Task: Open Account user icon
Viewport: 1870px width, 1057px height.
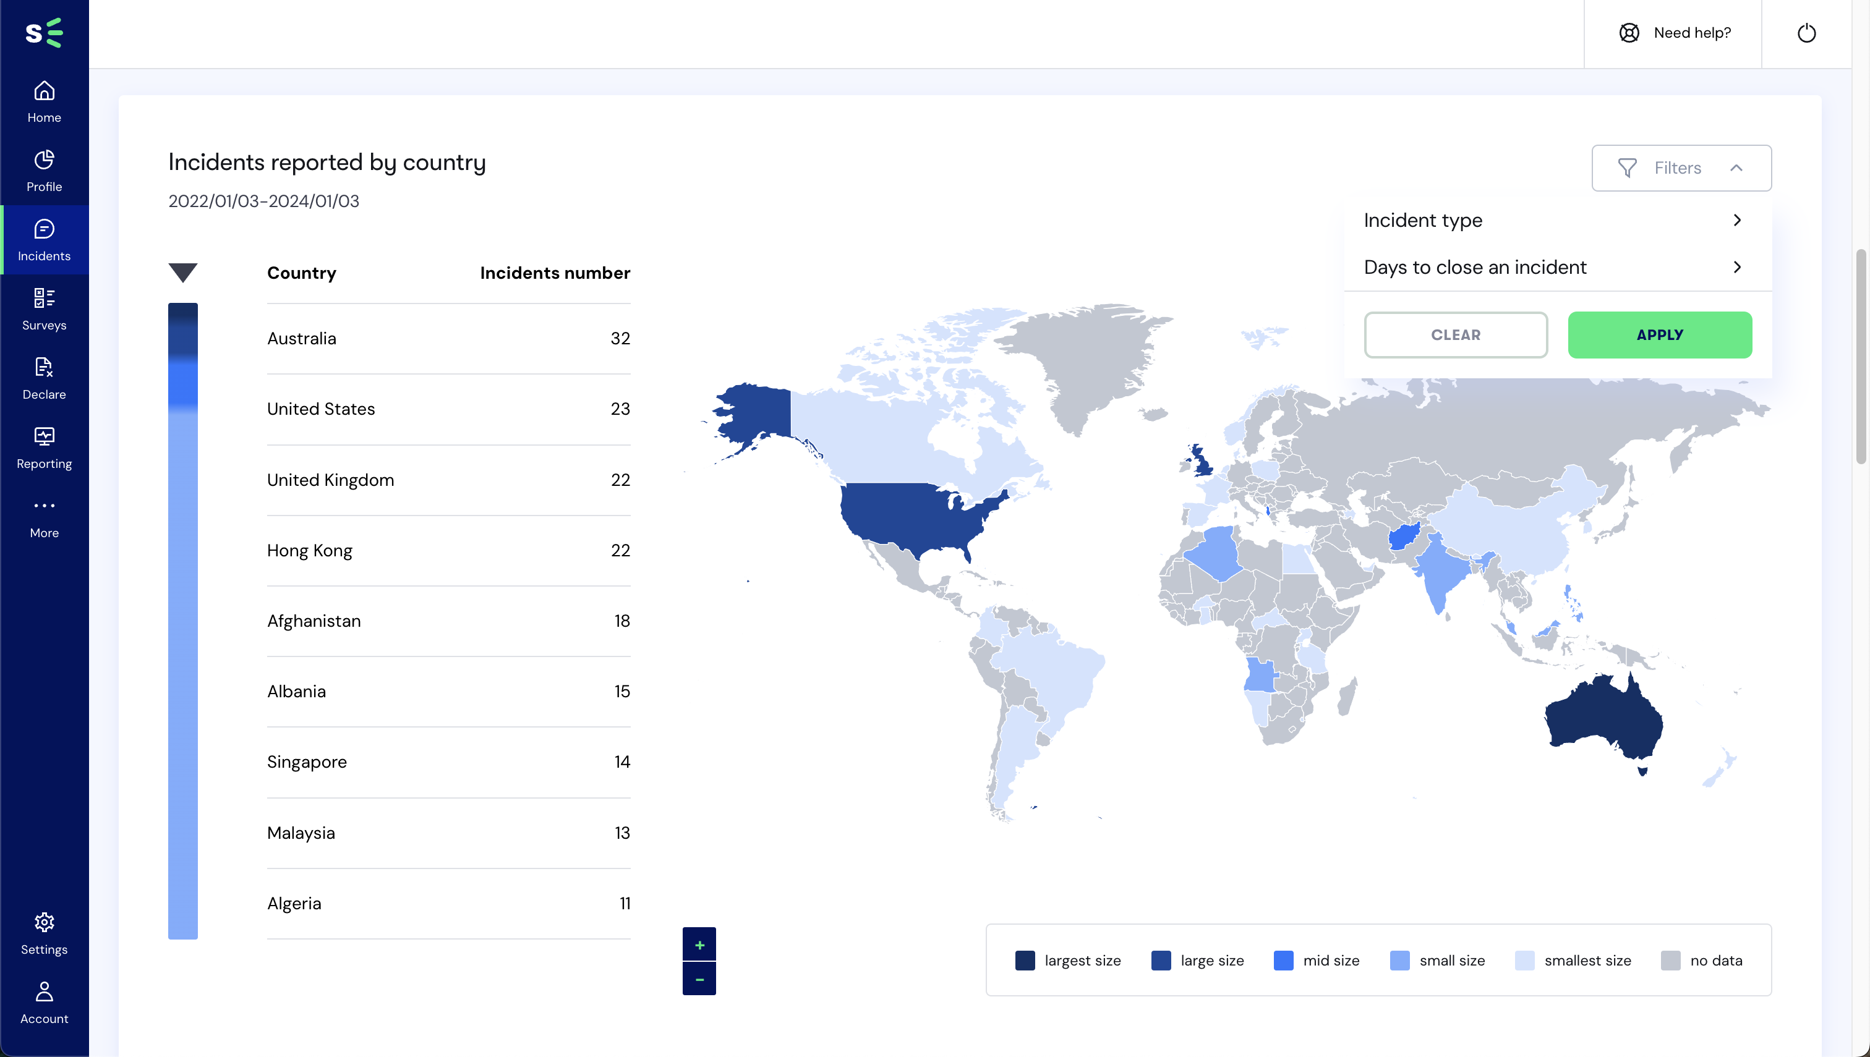Action: 45,991
